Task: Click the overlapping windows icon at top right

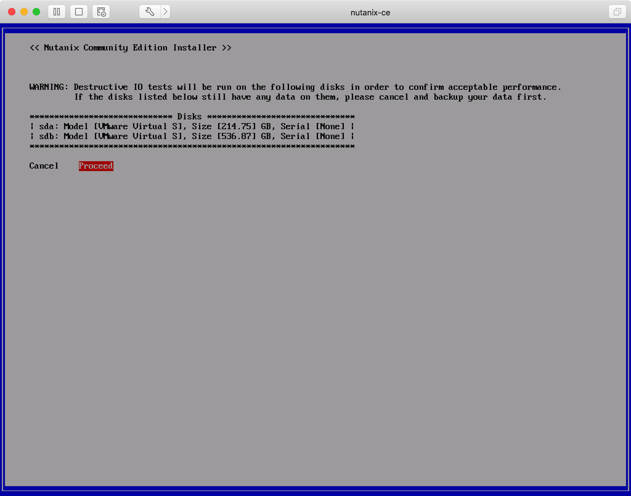Action: pyautogui.click(x=617, y=12)
